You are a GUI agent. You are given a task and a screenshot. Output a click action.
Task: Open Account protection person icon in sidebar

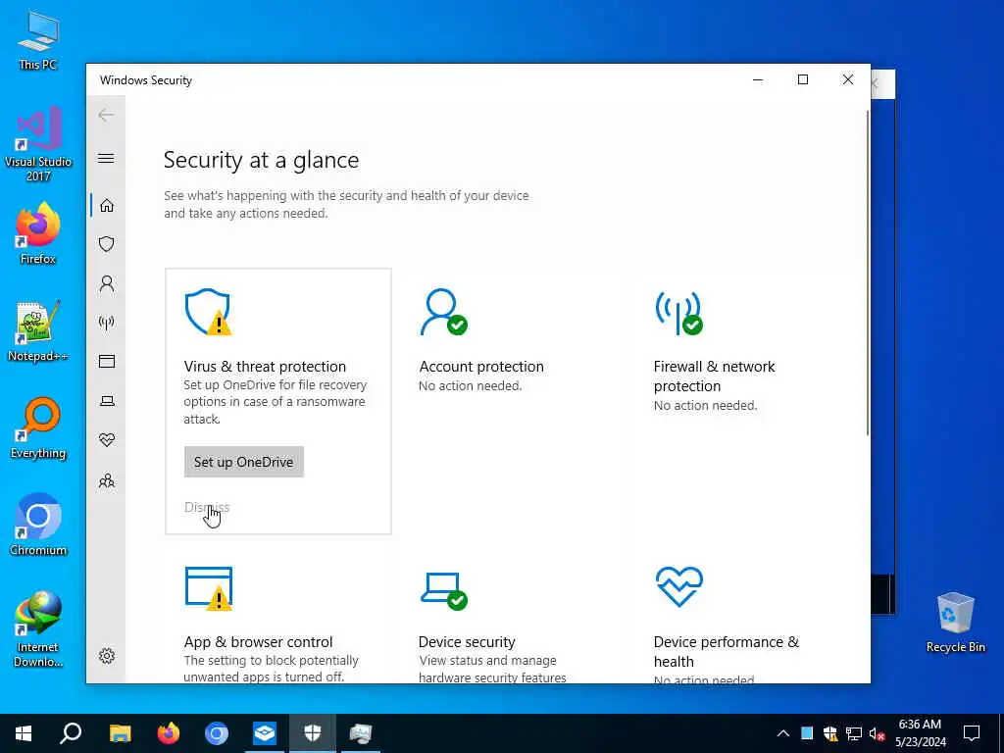(106, 283)
